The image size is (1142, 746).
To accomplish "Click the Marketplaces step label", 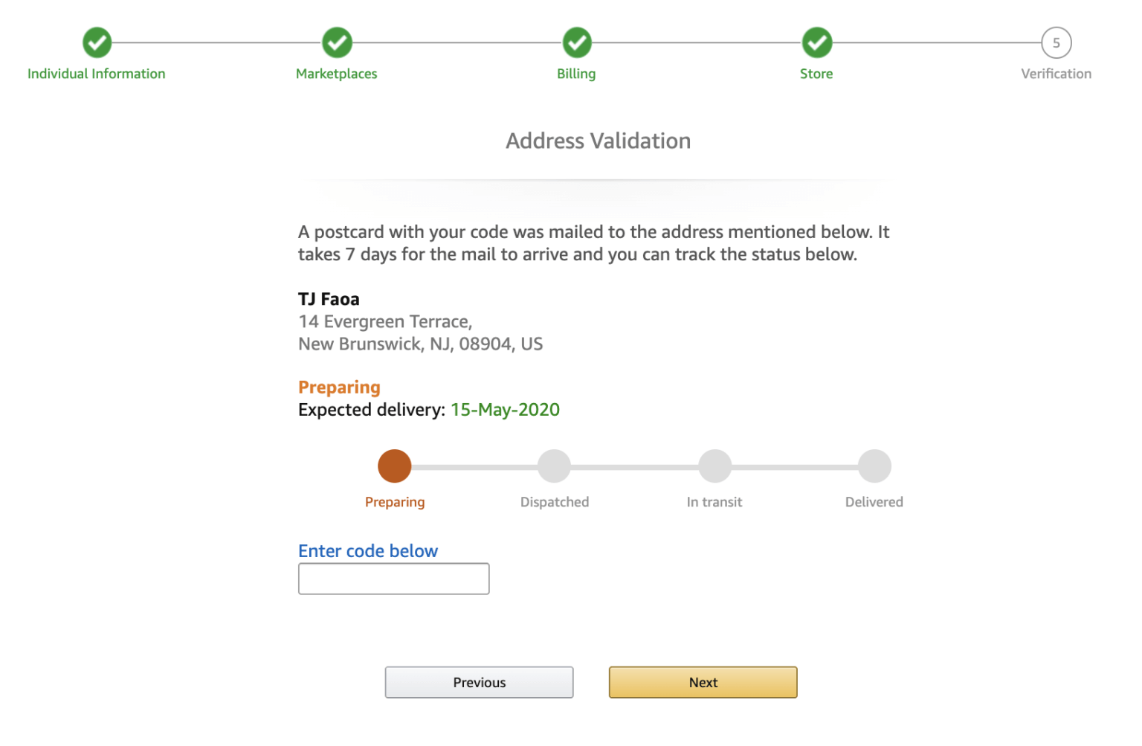I will 336,73.
